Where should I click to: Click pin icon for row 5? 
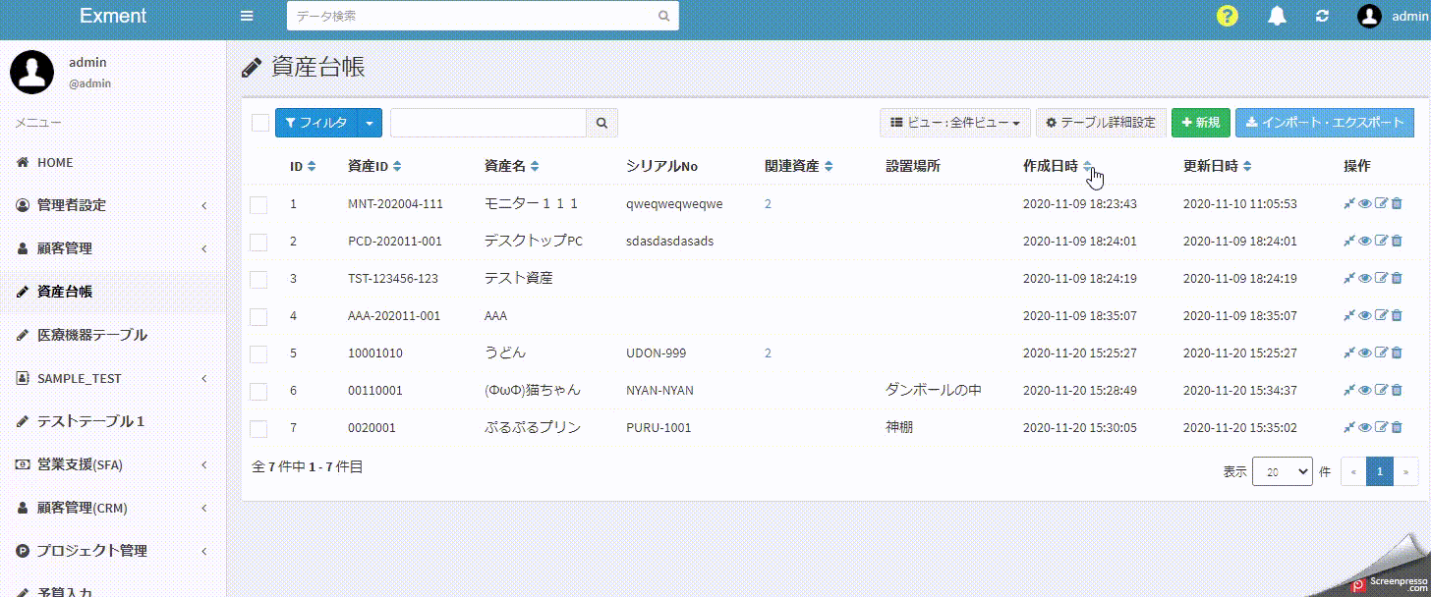[x=1349, y=353]
